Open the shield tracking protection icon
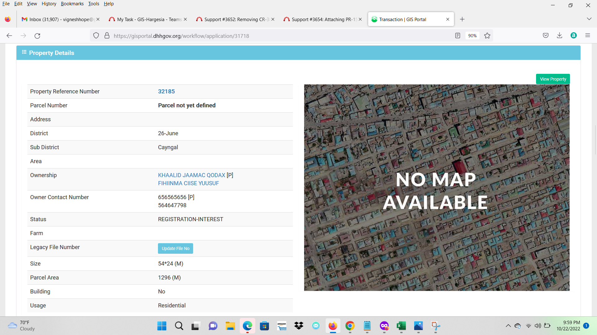Viewport: 597px width, 335px height. (96, 36)
